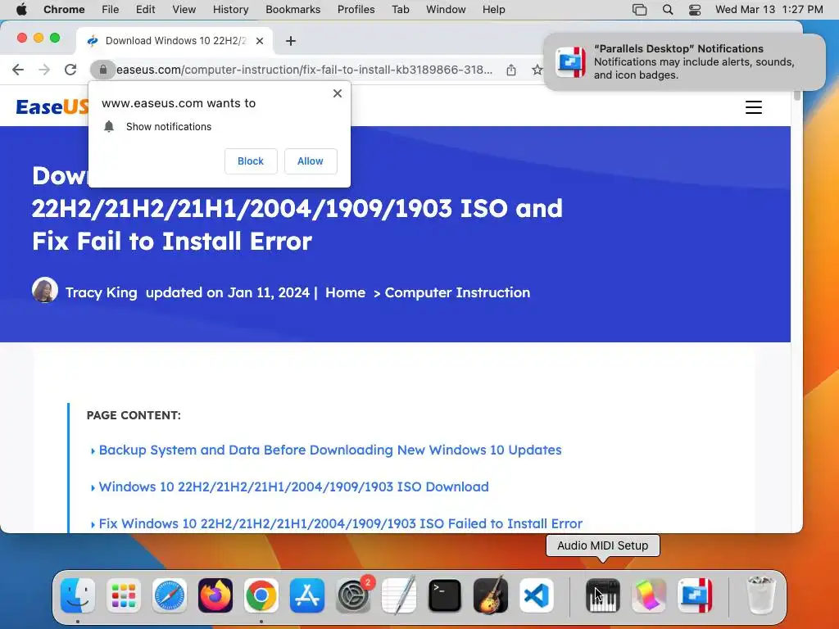Open the Help menu
Viewport: 839px width, 629px height.
[493, 10]
